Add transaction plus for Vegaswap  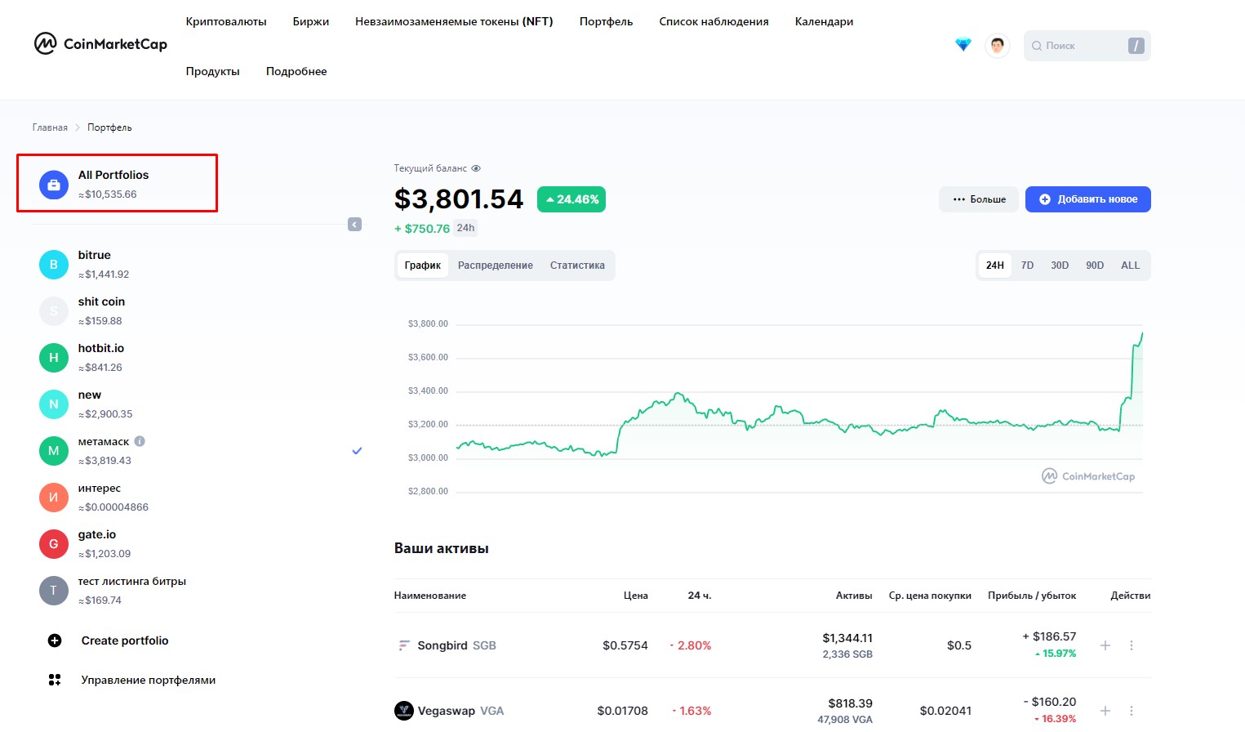click(x=1105, y=711)
